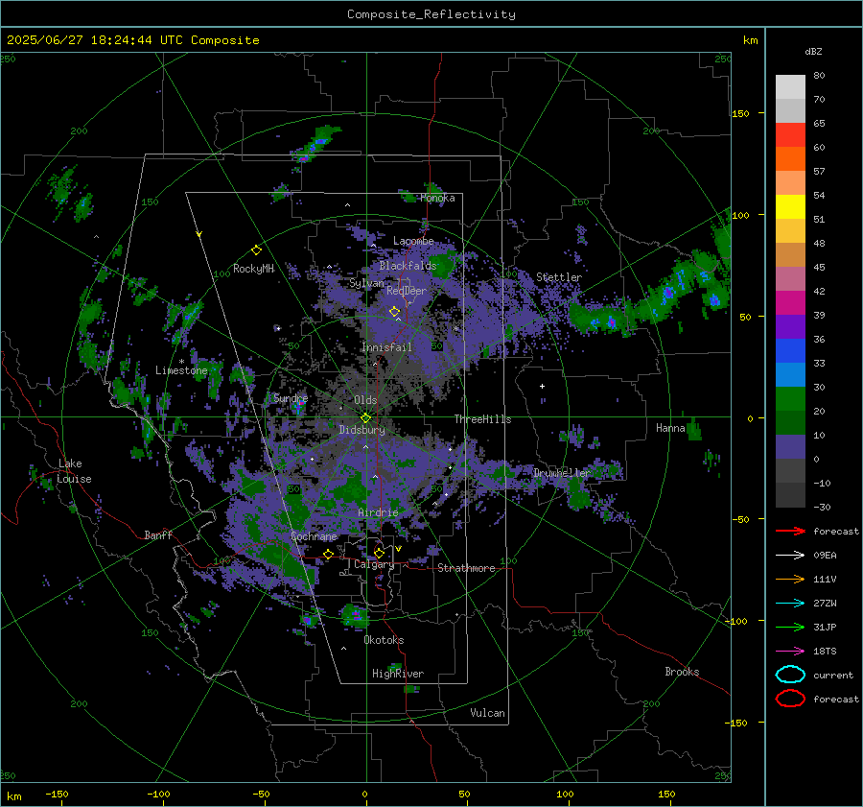Click the -150 tick on bottom axis

[57, 794]
